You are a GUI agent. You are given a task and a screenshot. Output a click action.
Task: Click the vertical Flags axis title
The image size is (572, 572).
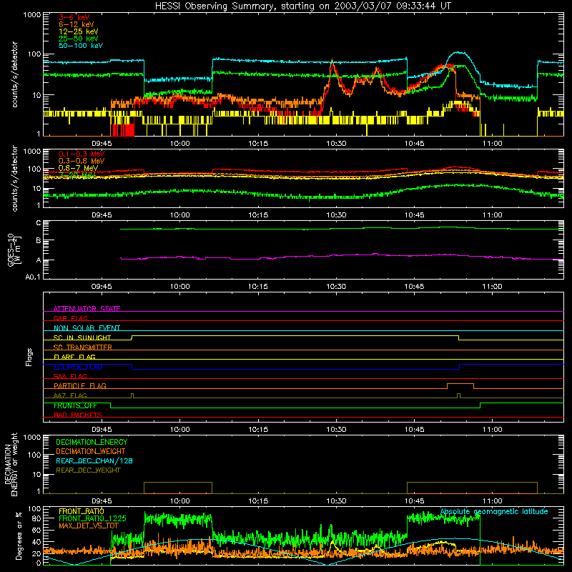pos(29,357)
